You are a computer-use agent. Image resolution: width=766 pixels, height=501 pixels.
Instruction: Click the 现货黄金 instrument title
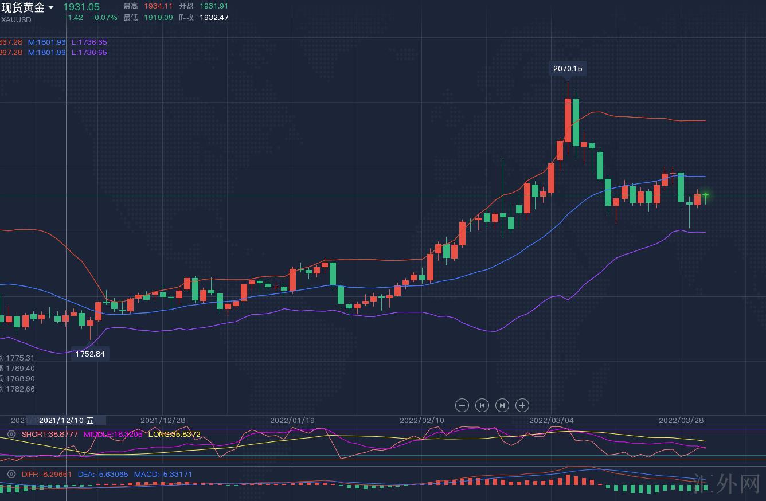tap(23, 7)
